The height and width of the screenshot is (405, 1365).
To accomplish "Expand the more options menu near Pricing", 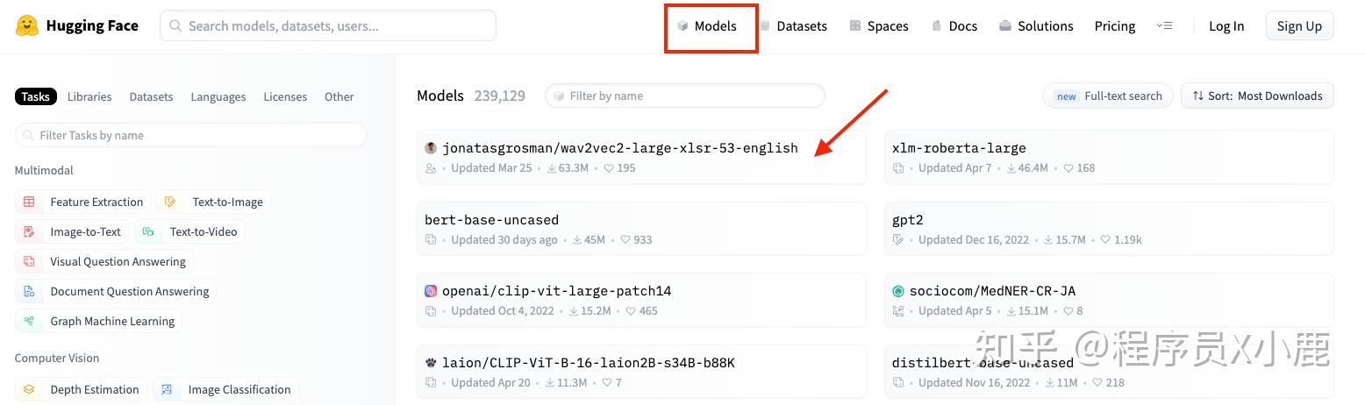I will tap(1164, 25).
